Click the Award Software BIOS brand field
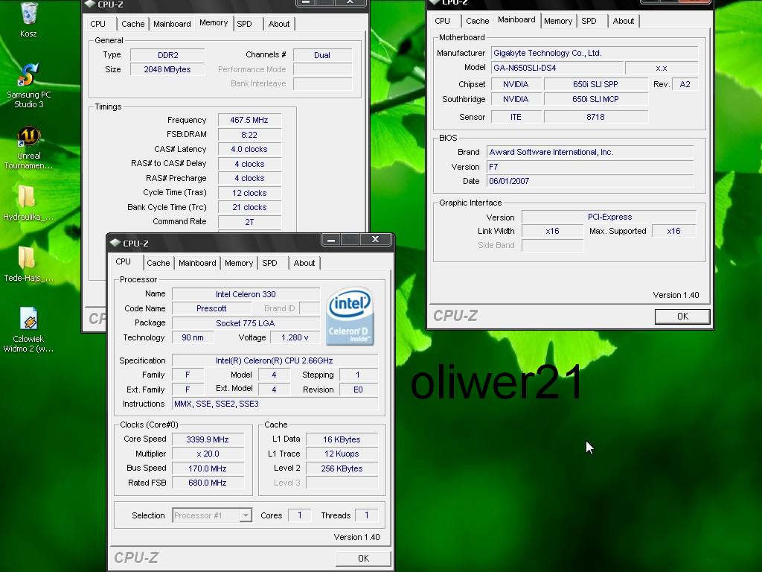 tap(590, 152)
